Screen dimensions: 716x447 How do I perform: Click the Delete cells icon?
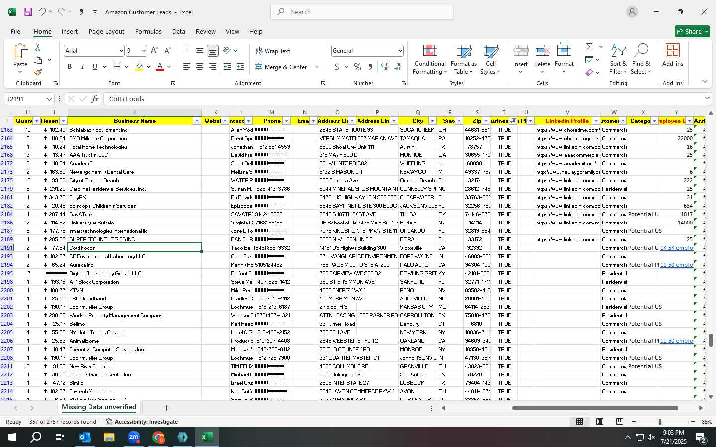[x=542, y=50]
